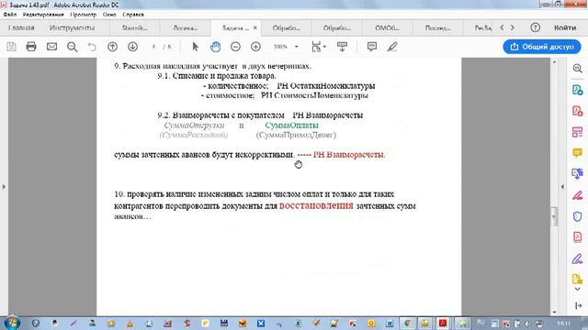Open Adobe Reader taskbar icon
588x330 pixels.
point(443,324)
